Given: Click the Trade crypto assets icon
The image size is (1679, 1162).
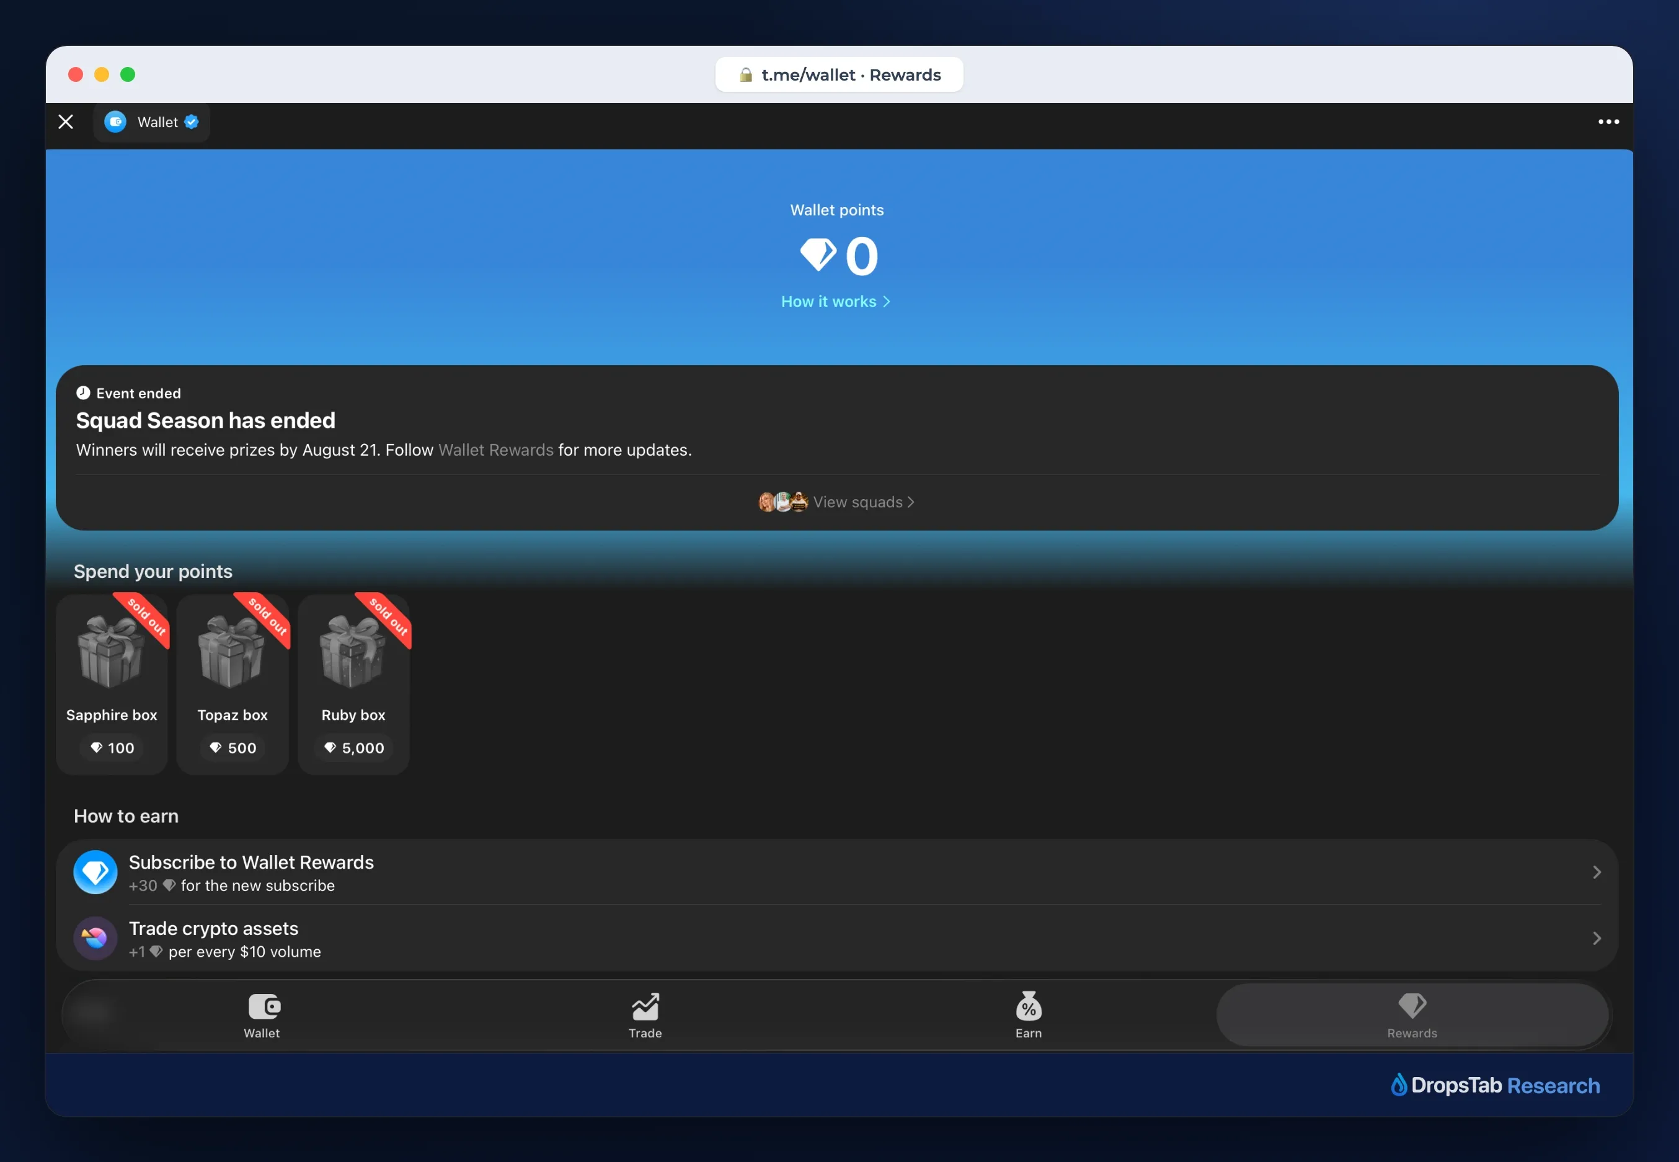Looking at the screenshot, I should [x=95, y=939].
